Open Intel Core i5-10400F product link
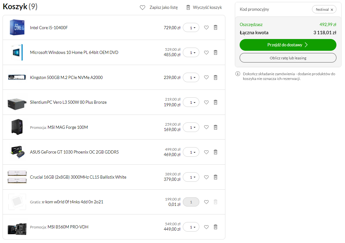345x243 pixels. (x=49, y=28)
